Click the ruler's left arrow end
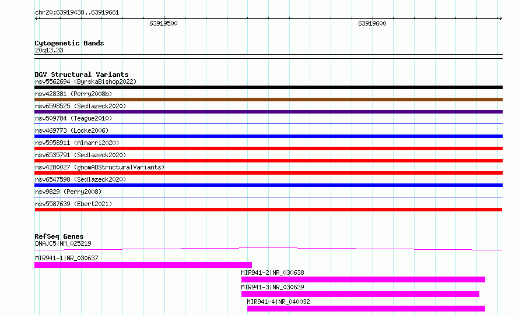This screenshot has height=315, width=519. [x=37, y=19]
